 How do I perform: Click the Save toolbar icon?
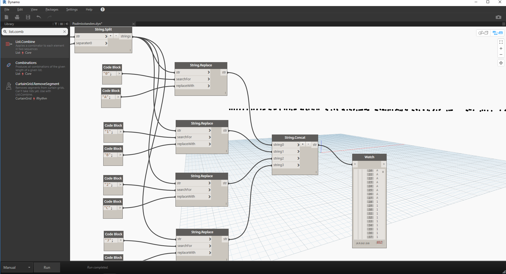tap(28, 17)
